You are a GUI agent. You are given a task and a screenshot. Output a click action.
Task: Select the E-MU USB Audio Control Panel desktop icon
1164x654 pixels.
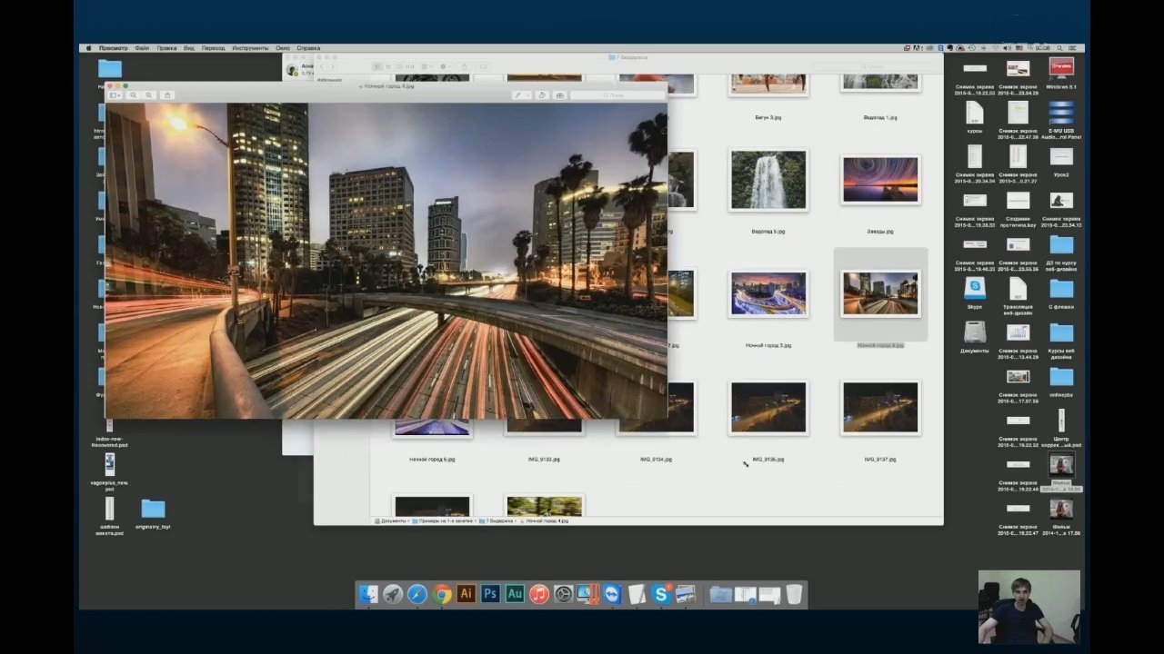click(x=1061, y=113)
